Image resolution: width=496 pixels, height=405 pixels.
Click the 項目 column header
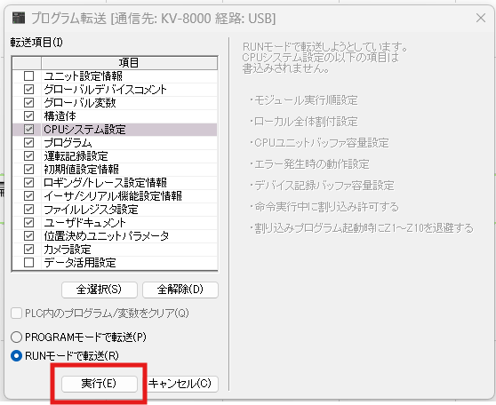point(129,63)
